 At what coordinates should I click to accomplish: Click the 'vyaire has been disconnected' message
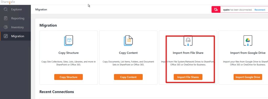tap(238, 10)
